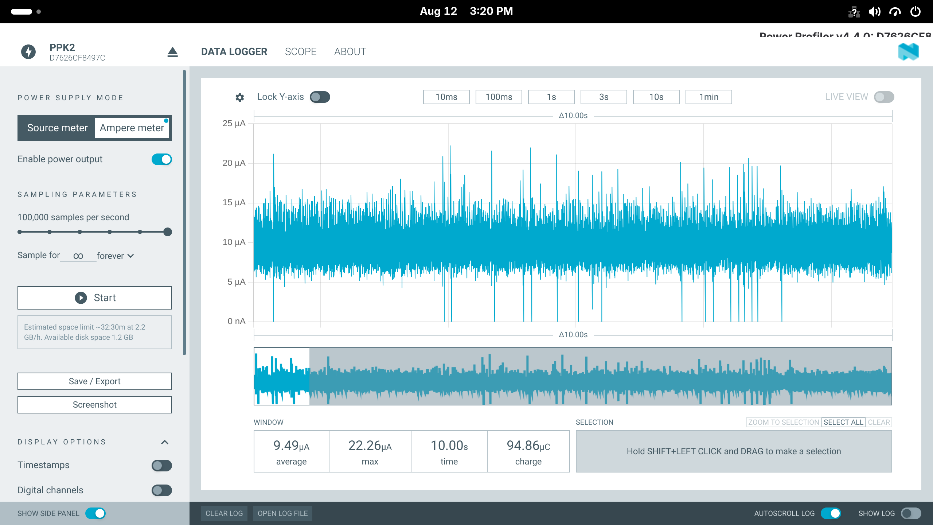Switch to the SCOPE tab
933x525 pixels.
click(301, 52)
